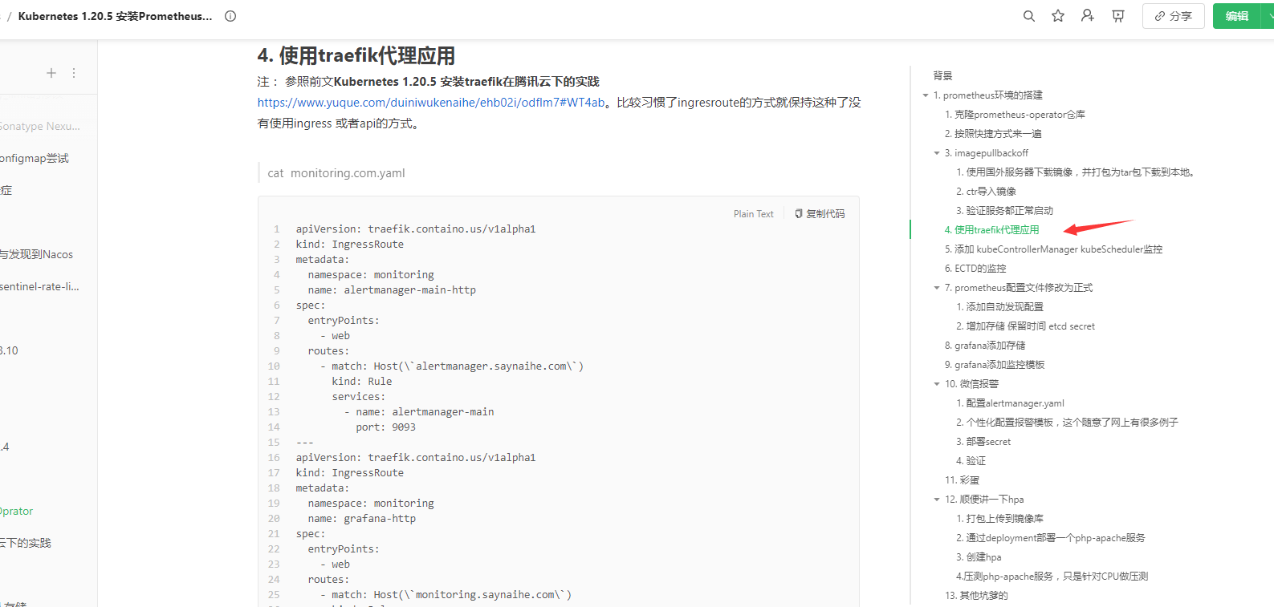Go to 2. 增加存储 保留时间 etcd secret entry

(x=1025, y=326)
